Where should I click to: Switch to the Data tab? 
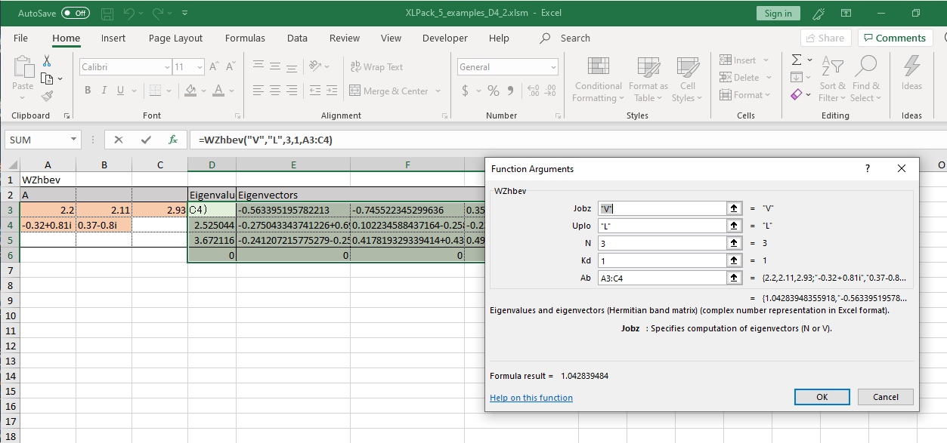pos(297,38)
